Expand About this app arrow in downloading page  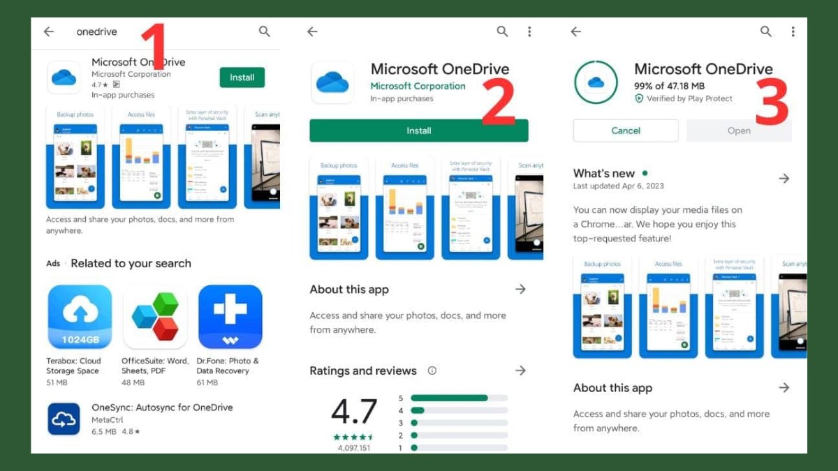(x=784, y=387)
